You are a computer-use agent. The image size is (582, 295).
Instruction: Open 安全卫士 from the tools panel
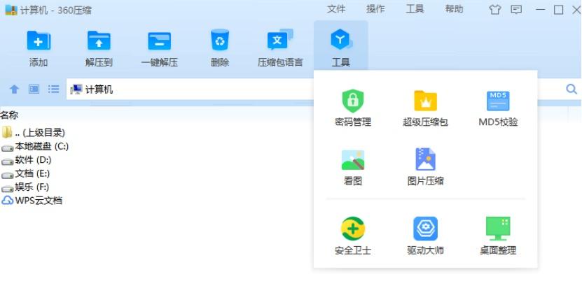(x=352, y=236)
